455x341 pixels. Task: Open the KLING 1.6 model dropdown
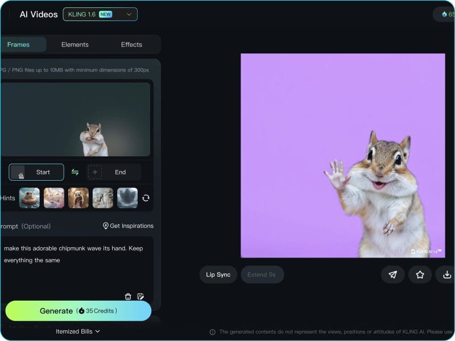100,14
